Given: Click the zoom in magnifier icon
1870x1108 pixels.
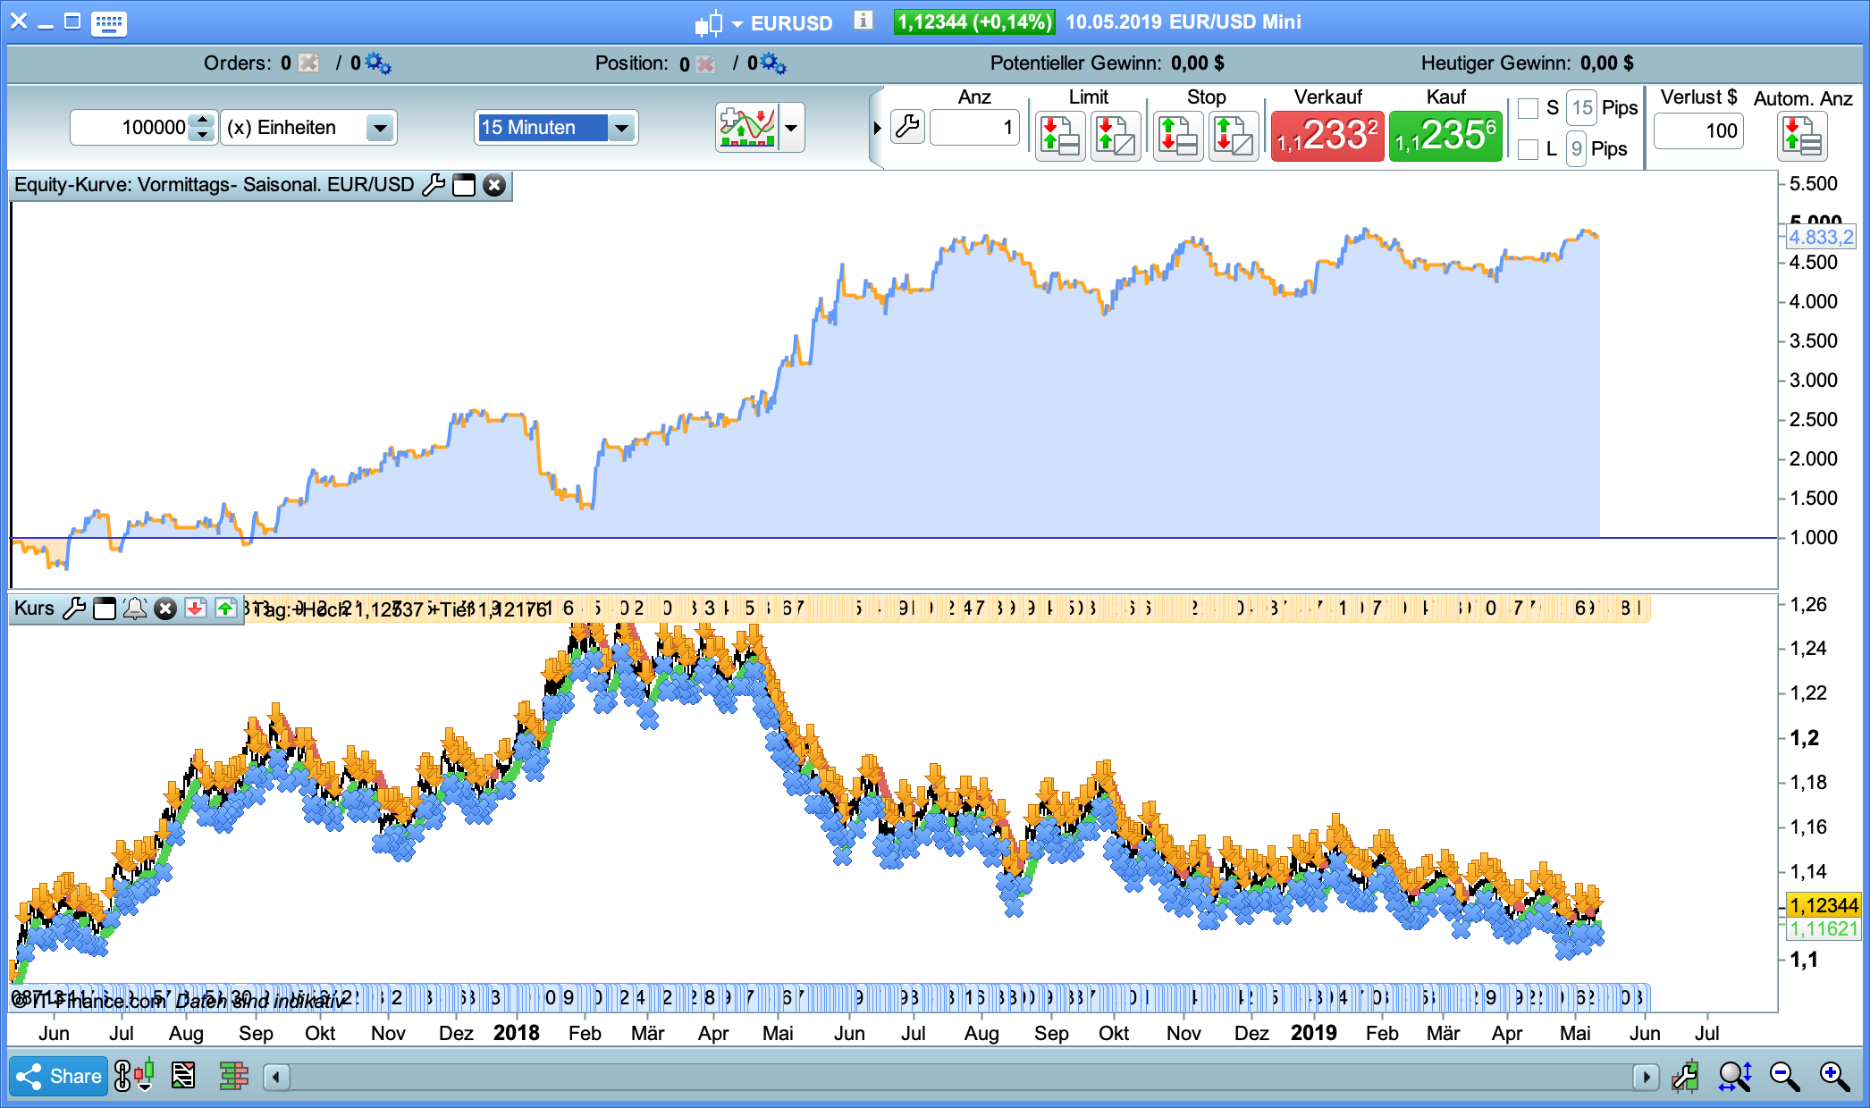Looking at the screenshot, I should click(1834, 1076).
